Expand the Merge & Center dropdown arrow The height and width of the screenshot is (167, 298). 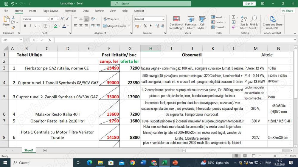pyautogui.click(x=129, y=26)
